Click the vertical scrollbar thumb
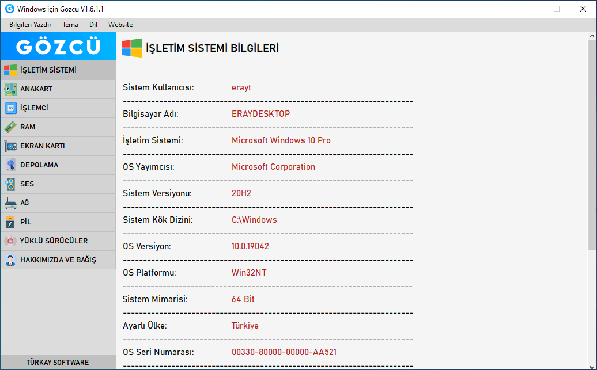This screenshot has height=370, width=597. pos(592,145)
